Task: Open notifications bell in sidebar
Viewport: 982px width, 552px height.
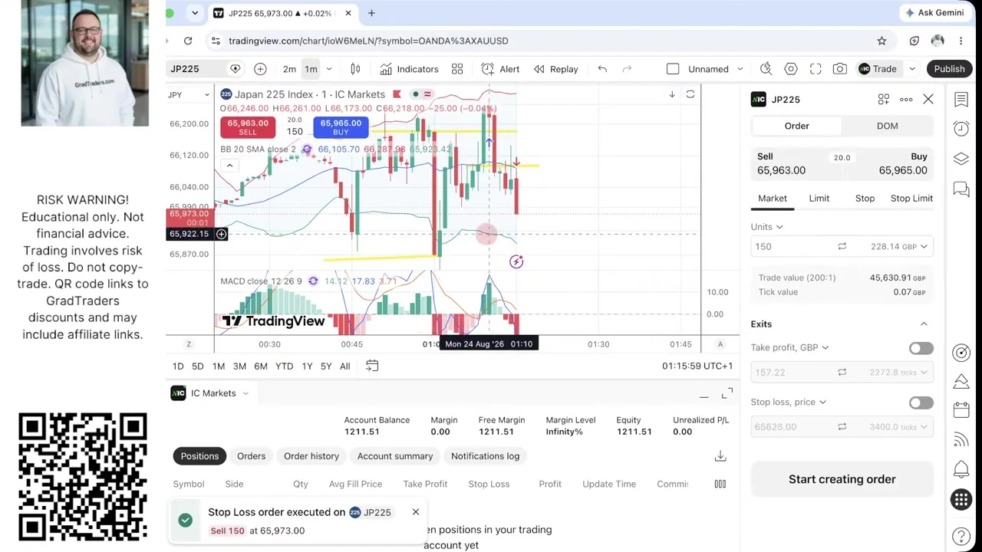Action: (961, 469)
